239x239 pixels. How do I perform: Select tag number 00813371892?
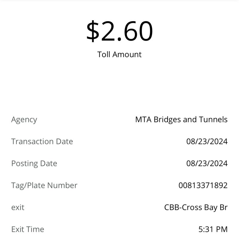pyautogui.click(x=203, y=185)
